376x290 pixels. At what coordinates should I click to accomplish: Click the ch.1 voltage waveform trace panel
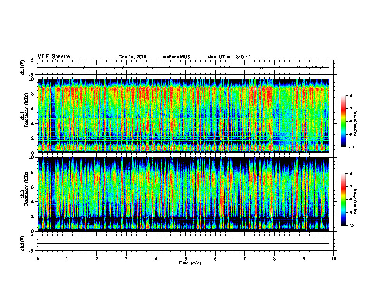pos(186,67)
